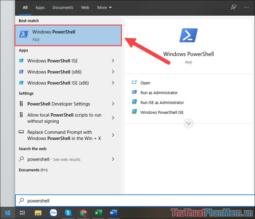Click the Windows PowerShell (x86) app icon
The width and height of the screenshot is (255, 219).
21,71
